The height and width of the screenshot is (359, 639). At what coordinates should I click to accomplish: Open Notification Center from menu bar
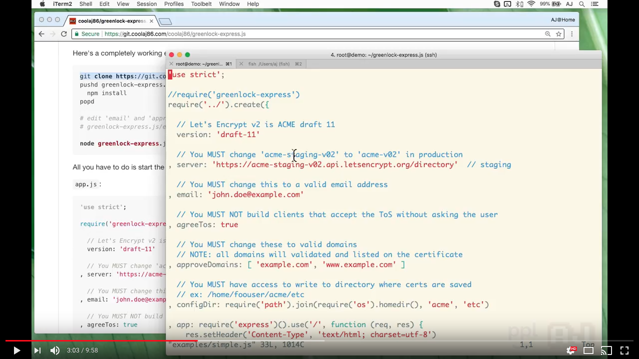tap(595, 4)
